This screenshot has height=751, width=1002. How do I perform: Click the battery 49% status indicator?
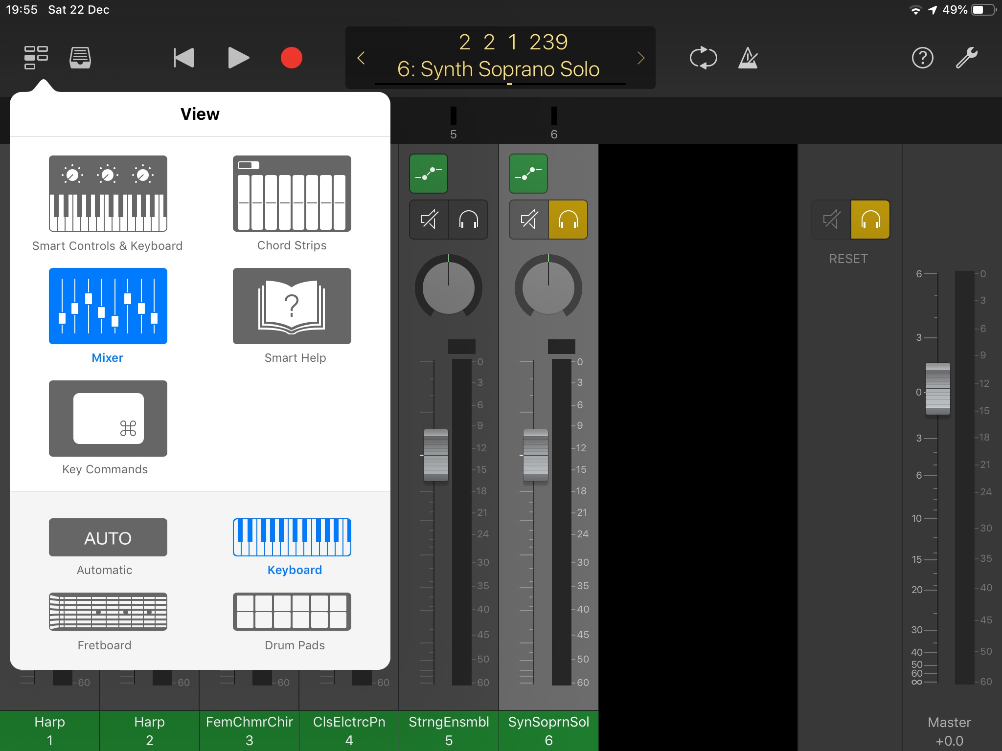970,10
